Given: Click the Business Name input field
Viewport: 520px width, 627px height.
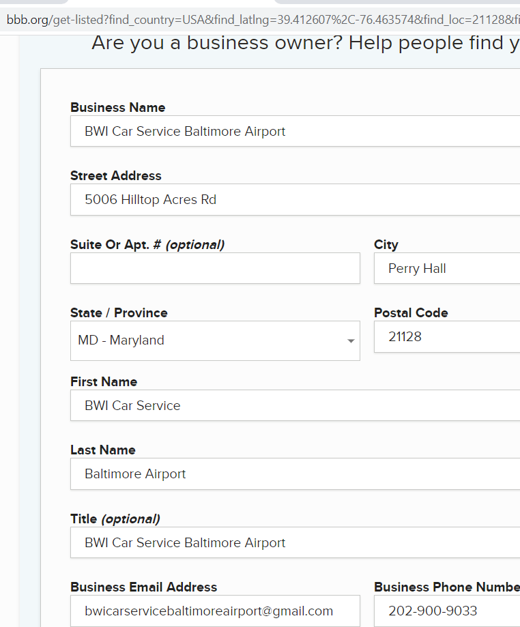Looking at the screenshot, I should coord(295,131).
